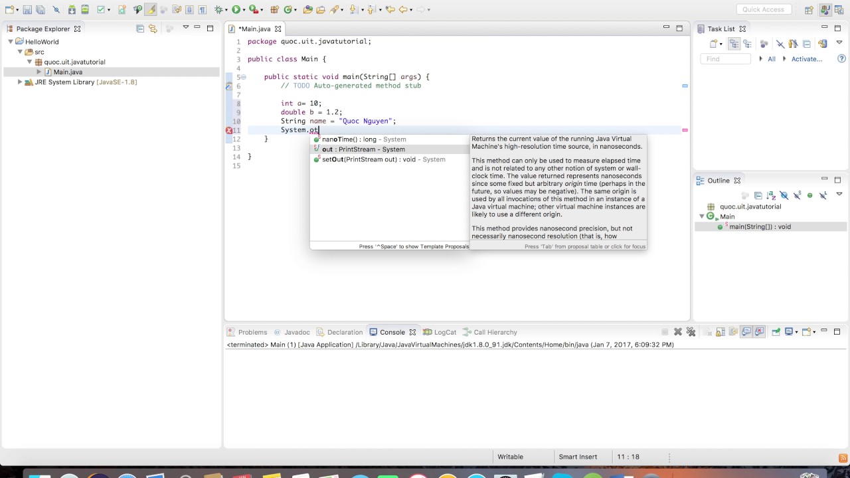This screenshot has width=850, height=478.
Task: Click the error marker on line 11
Action: (x=229, y=130)
